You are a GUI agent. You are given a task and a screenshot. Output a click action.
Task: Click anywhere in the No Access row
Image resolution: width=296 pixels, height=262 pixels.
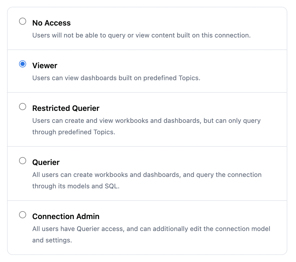[148, 28]
